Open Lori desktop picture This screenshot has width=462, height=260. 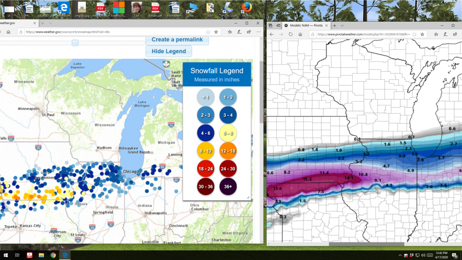point(137,10)
